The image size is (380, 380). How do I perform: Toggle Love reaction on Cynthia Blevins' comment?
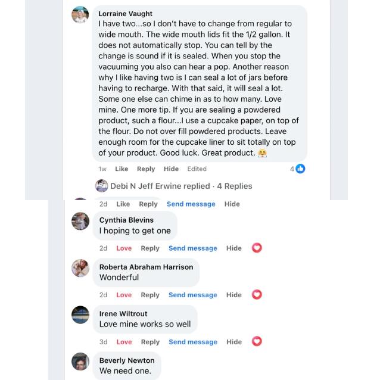point(124,248)
